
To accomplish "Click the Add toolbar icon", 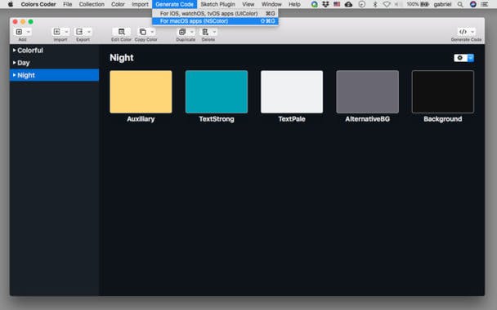I will 19,32.
